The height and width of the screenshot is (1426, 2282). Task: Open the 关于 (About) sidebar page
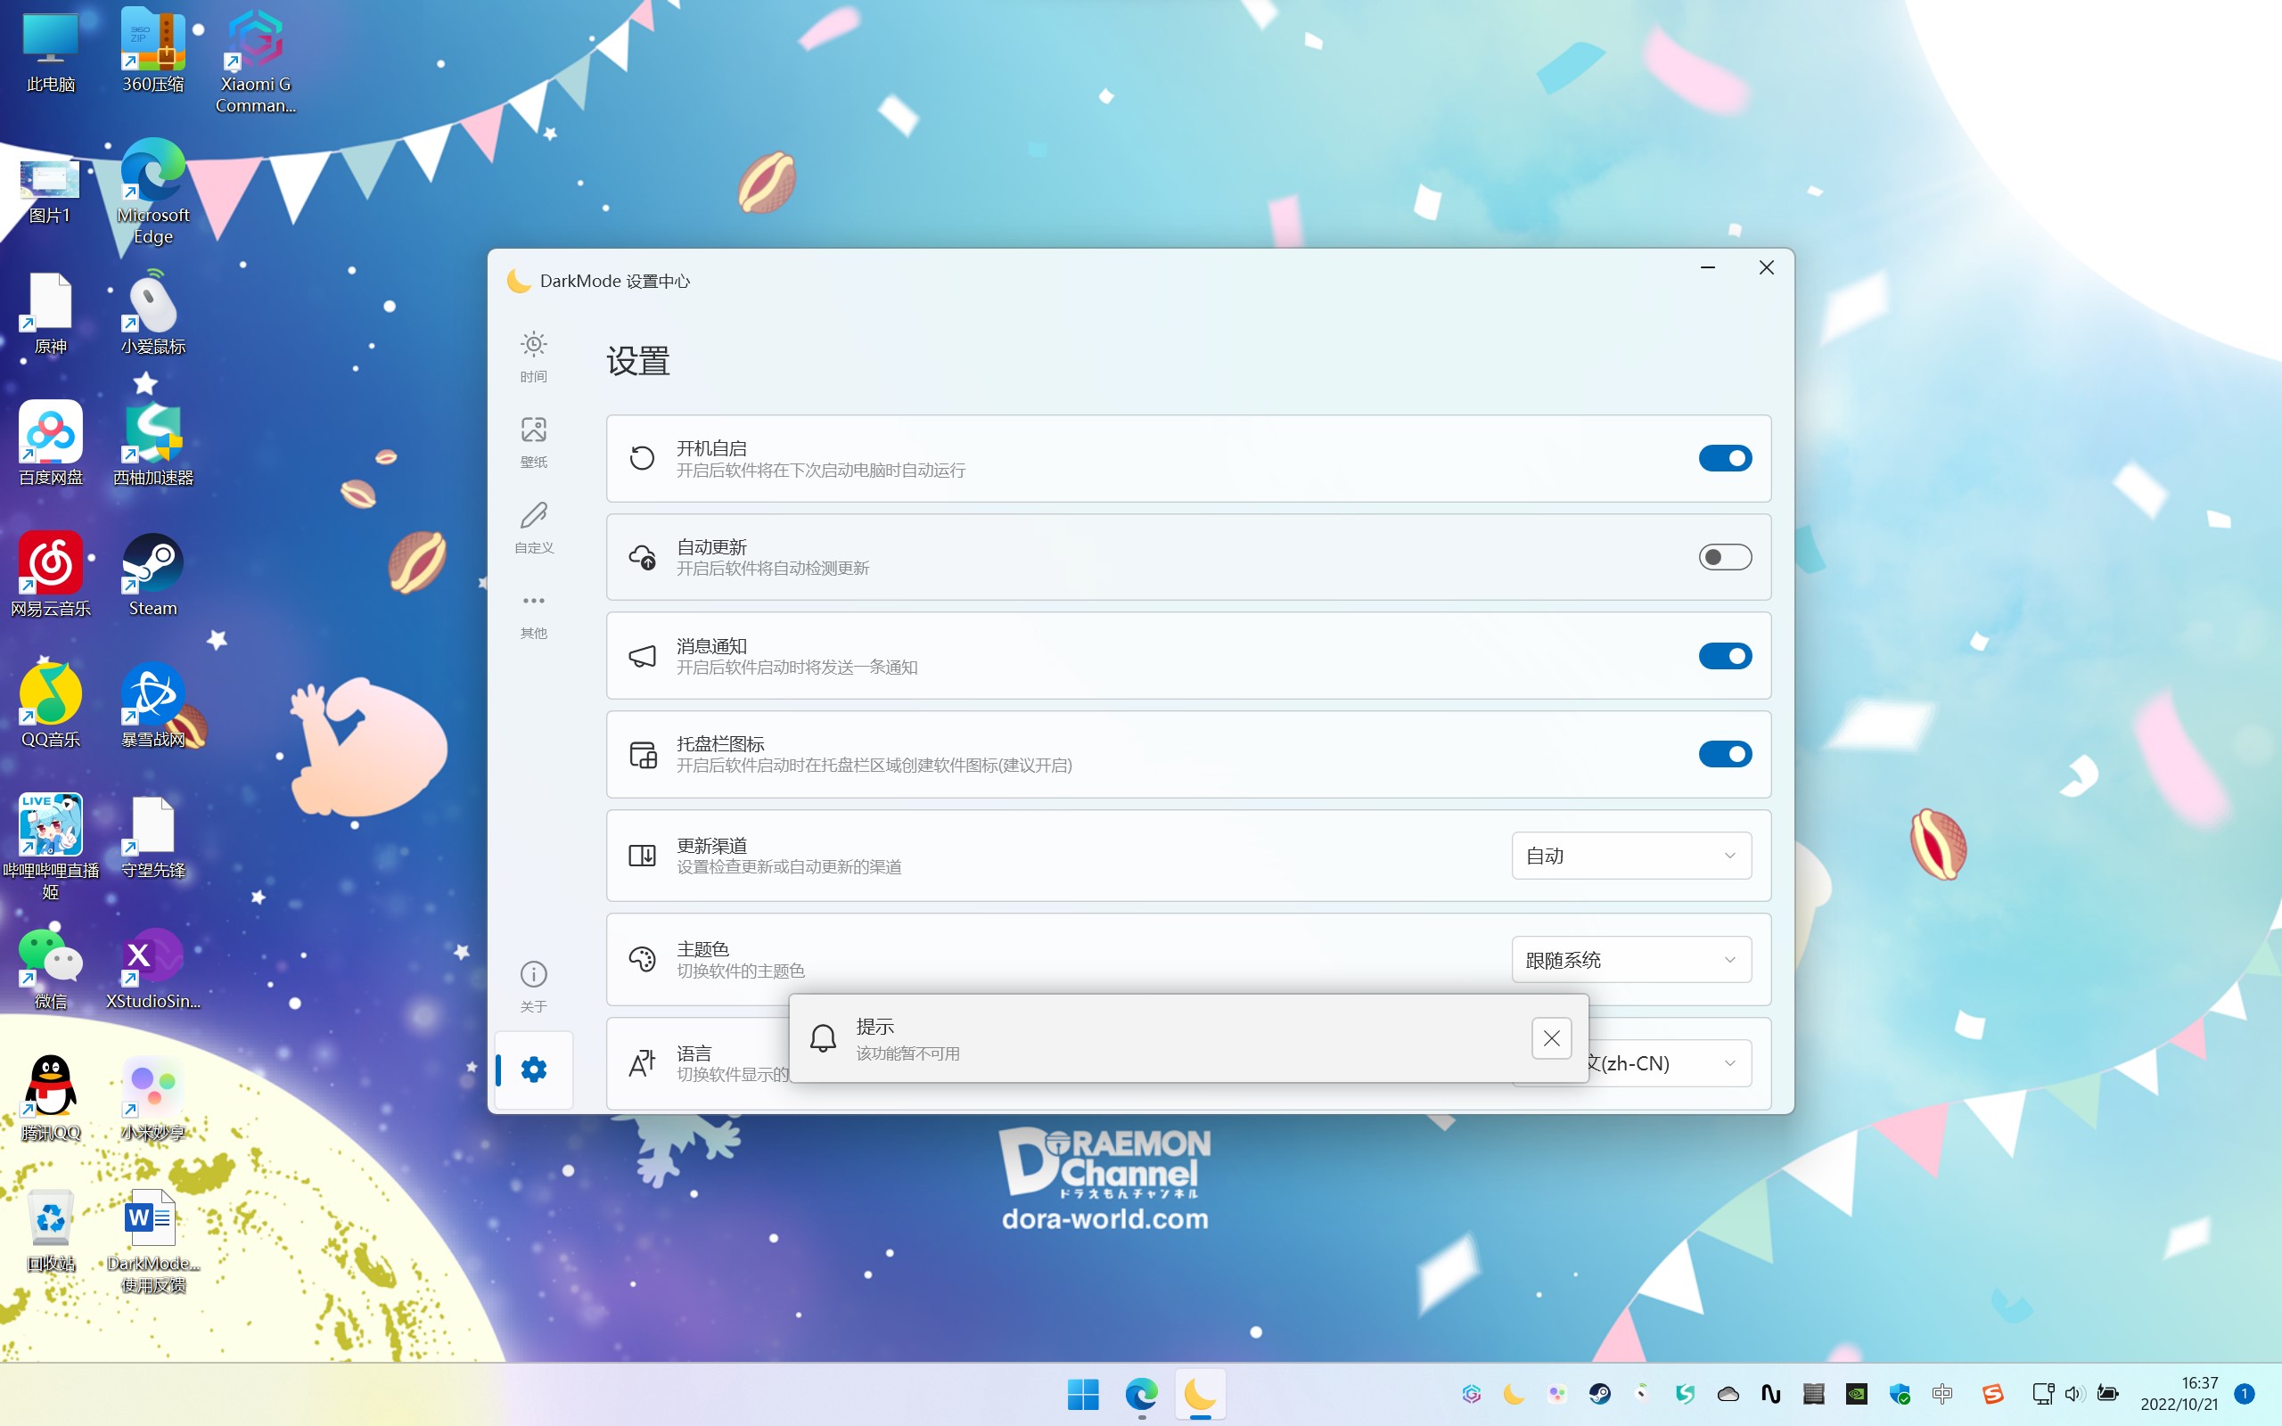point(534,987)
